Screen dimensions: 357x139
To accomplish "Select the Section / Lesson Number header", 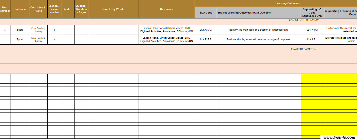I will [x=54, y=9].
